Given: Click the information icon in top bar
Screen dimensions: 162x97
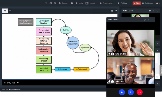Looking at the screenshot, I should pos(72,3).
